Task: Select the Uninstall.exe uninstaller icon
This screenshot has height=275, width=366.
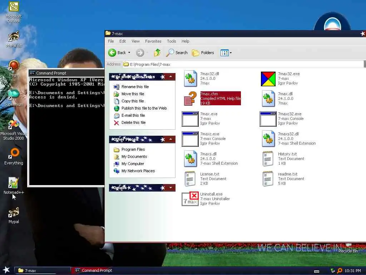Action: [x=190, y=199]
